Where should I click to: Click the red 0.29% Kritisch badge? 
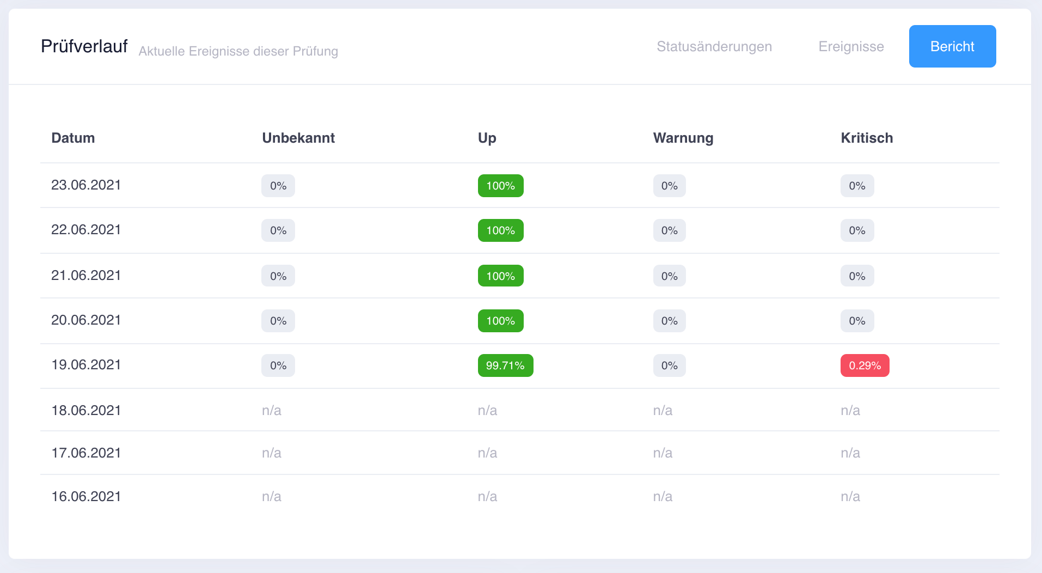[x=865, y=365]
